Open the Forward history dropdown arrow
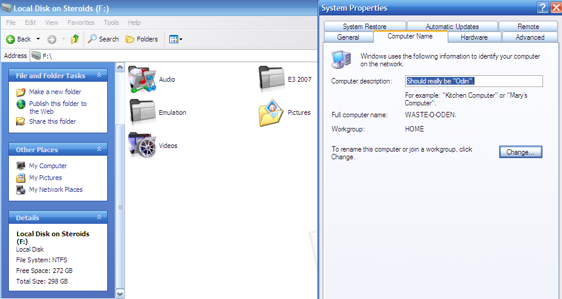The height and width of the screenshot is (299, 562). [x=63, y=39]
